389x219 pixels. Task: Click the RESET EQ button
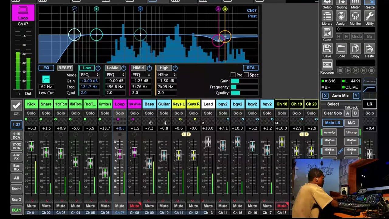tap(65, 68)
